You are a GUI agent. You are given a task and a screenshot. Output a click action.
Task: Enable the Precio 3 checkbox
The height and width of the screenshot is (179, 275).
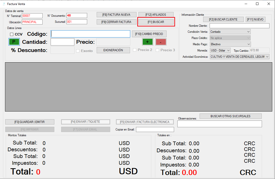pyautogui.click(x=158, y=50)
